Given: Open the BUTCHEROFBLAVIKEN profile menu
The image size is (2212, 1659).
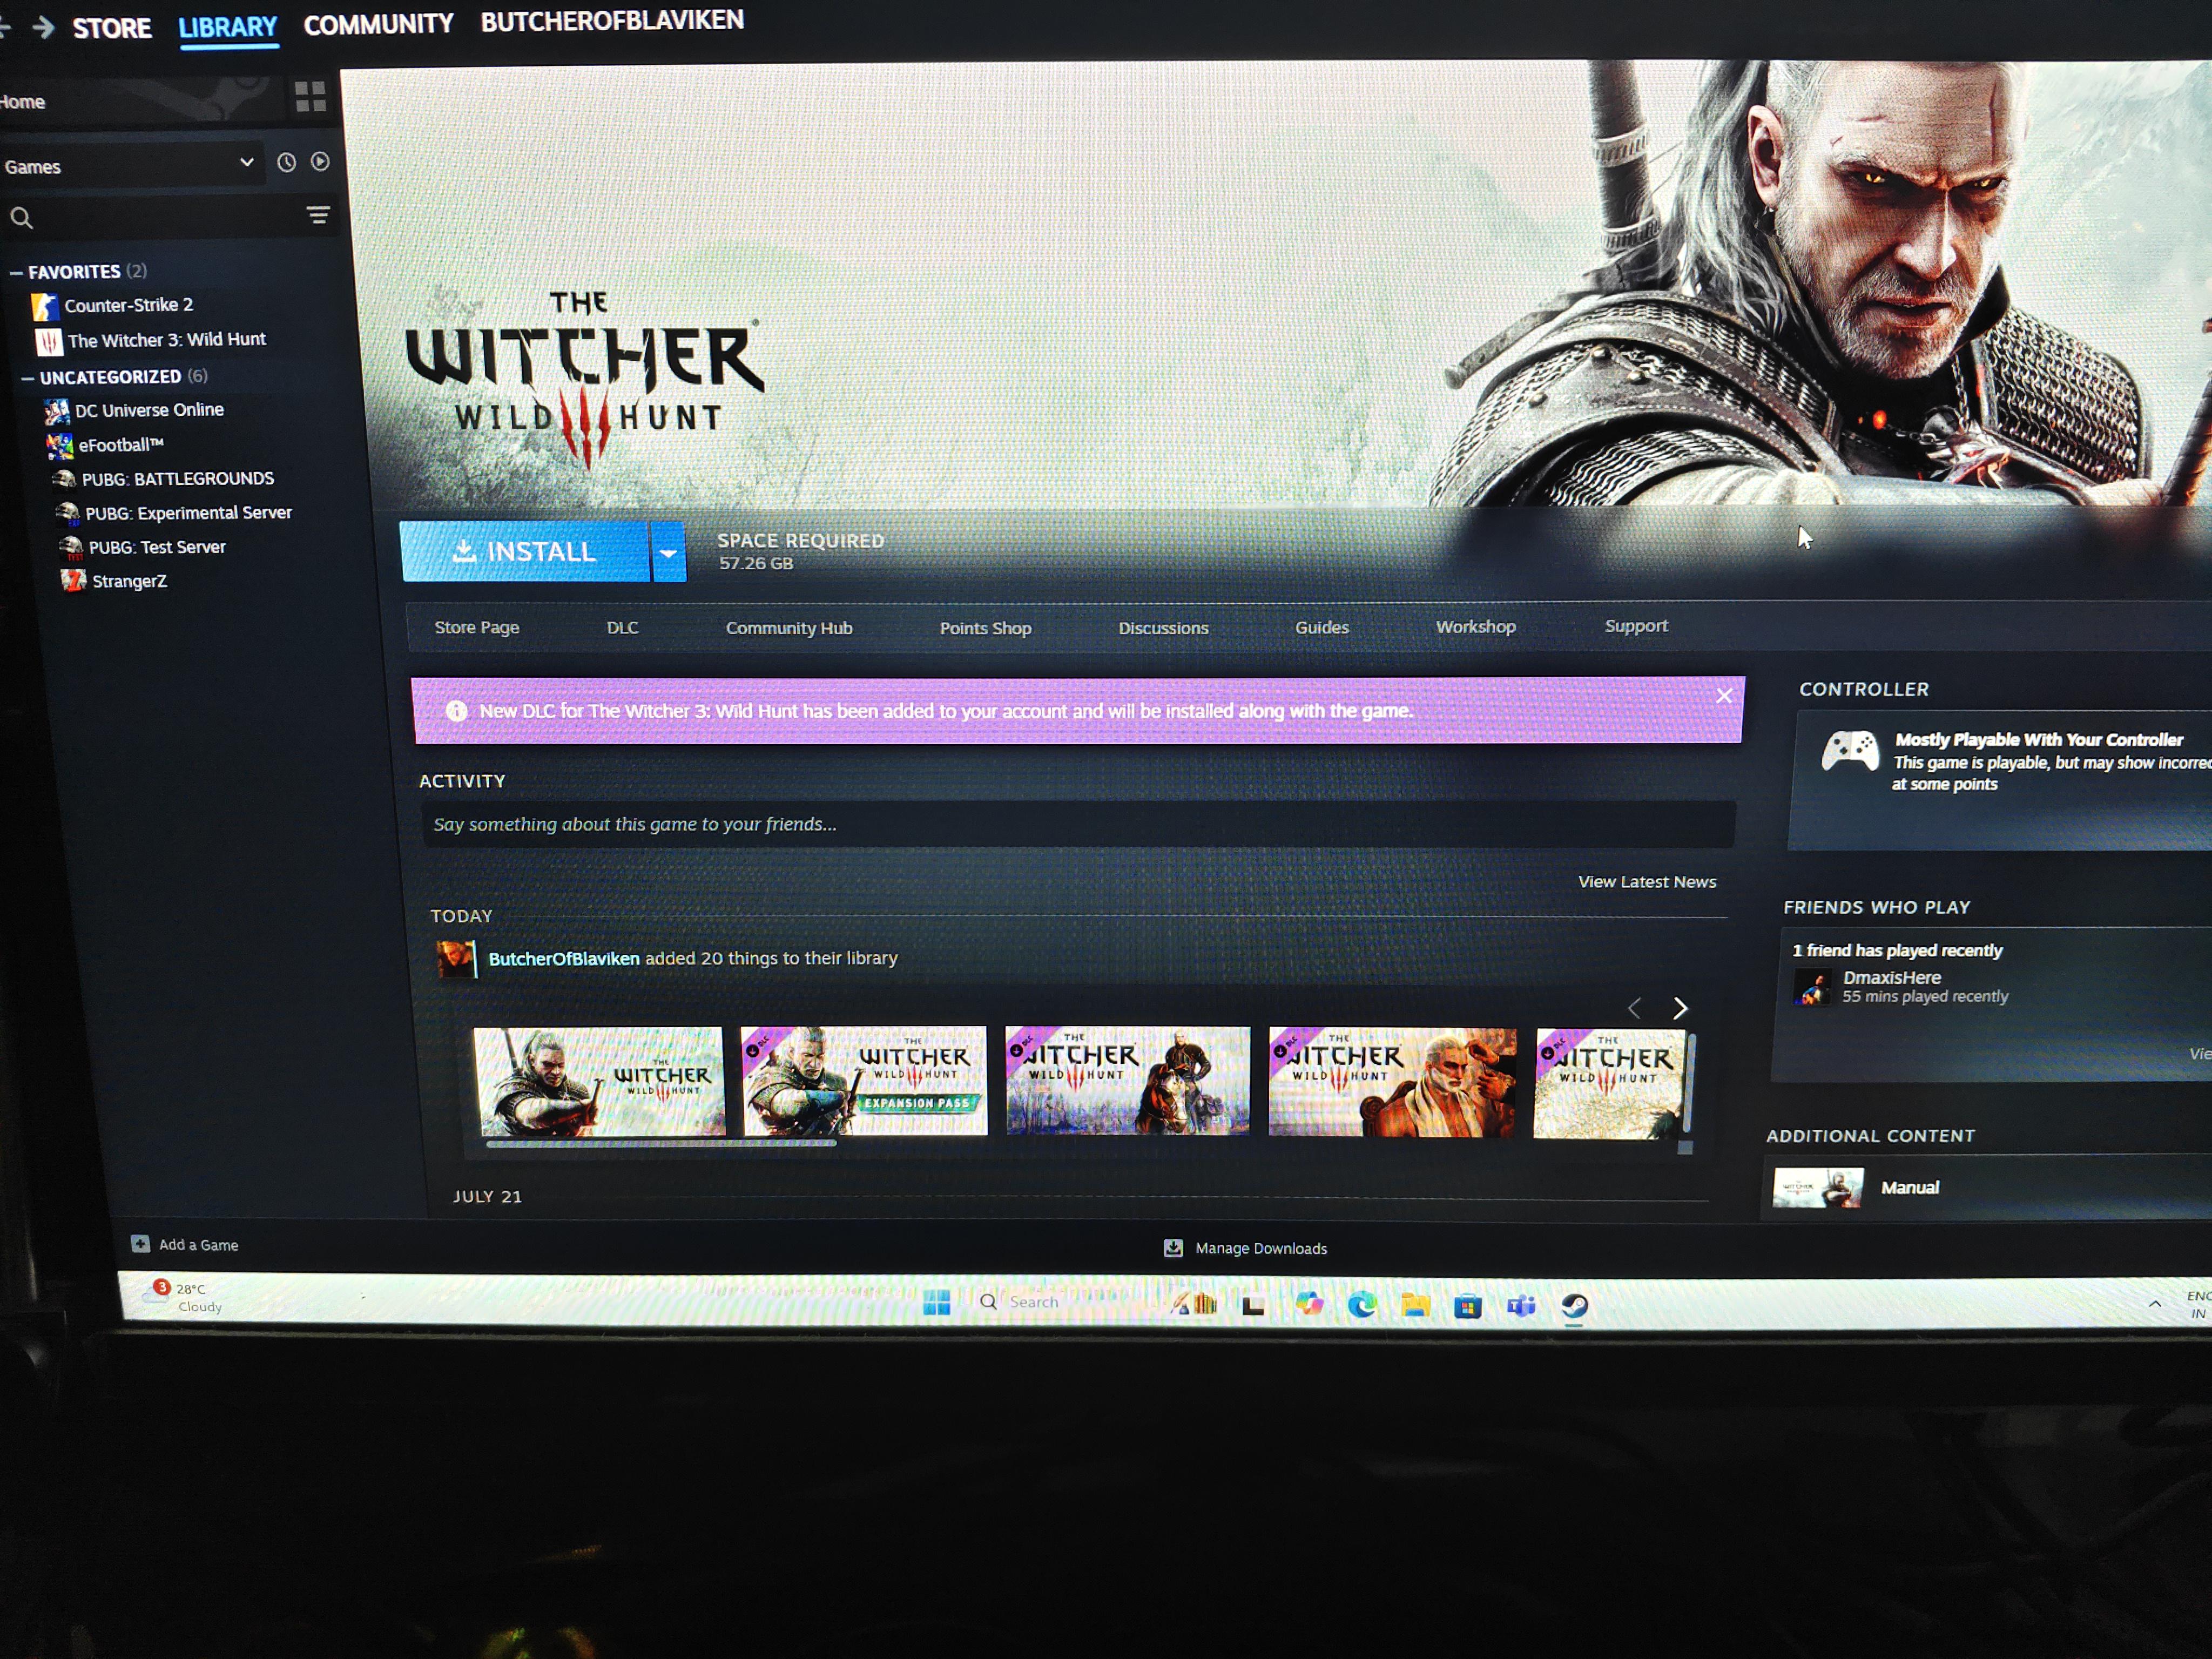Looking at the screenshot, I should pyautogui.click(x=612, y=21).
